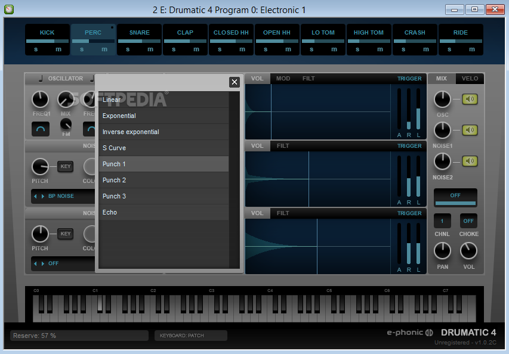Select the SNARE drum pad
Image resolution: width=509 pixels, height=354 pixels.
(x=139, y=32)
